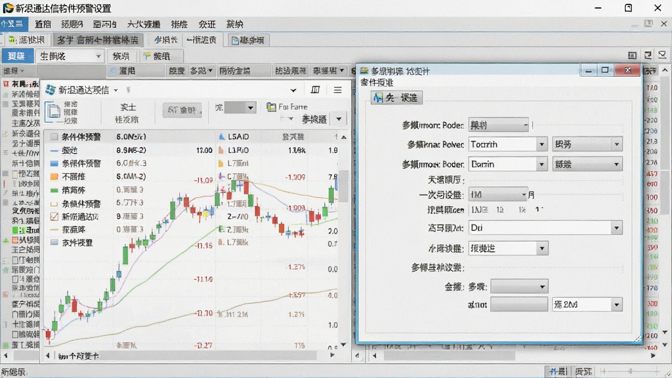This screenshot has height=378, width=672.
Task: Click the list's vertical scrollbar thumb
Action: tap(344, 186)
